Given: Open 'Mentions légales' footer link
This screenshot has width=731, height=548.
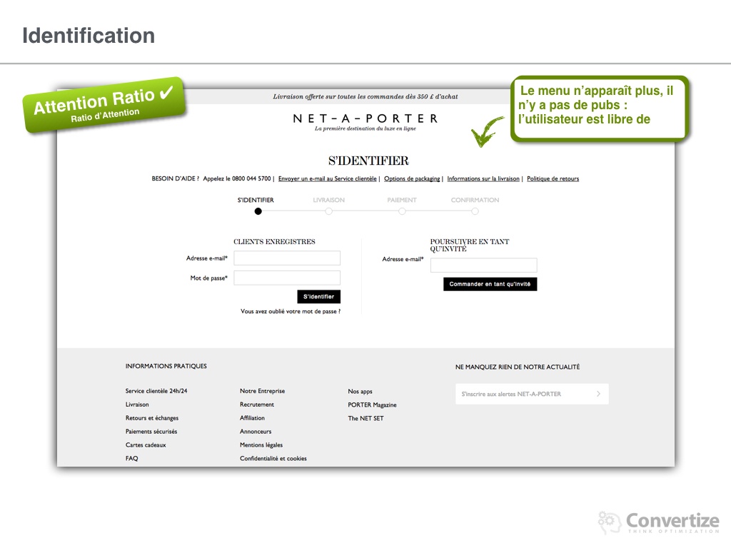Looking at the screenshot, I should 261,445.
